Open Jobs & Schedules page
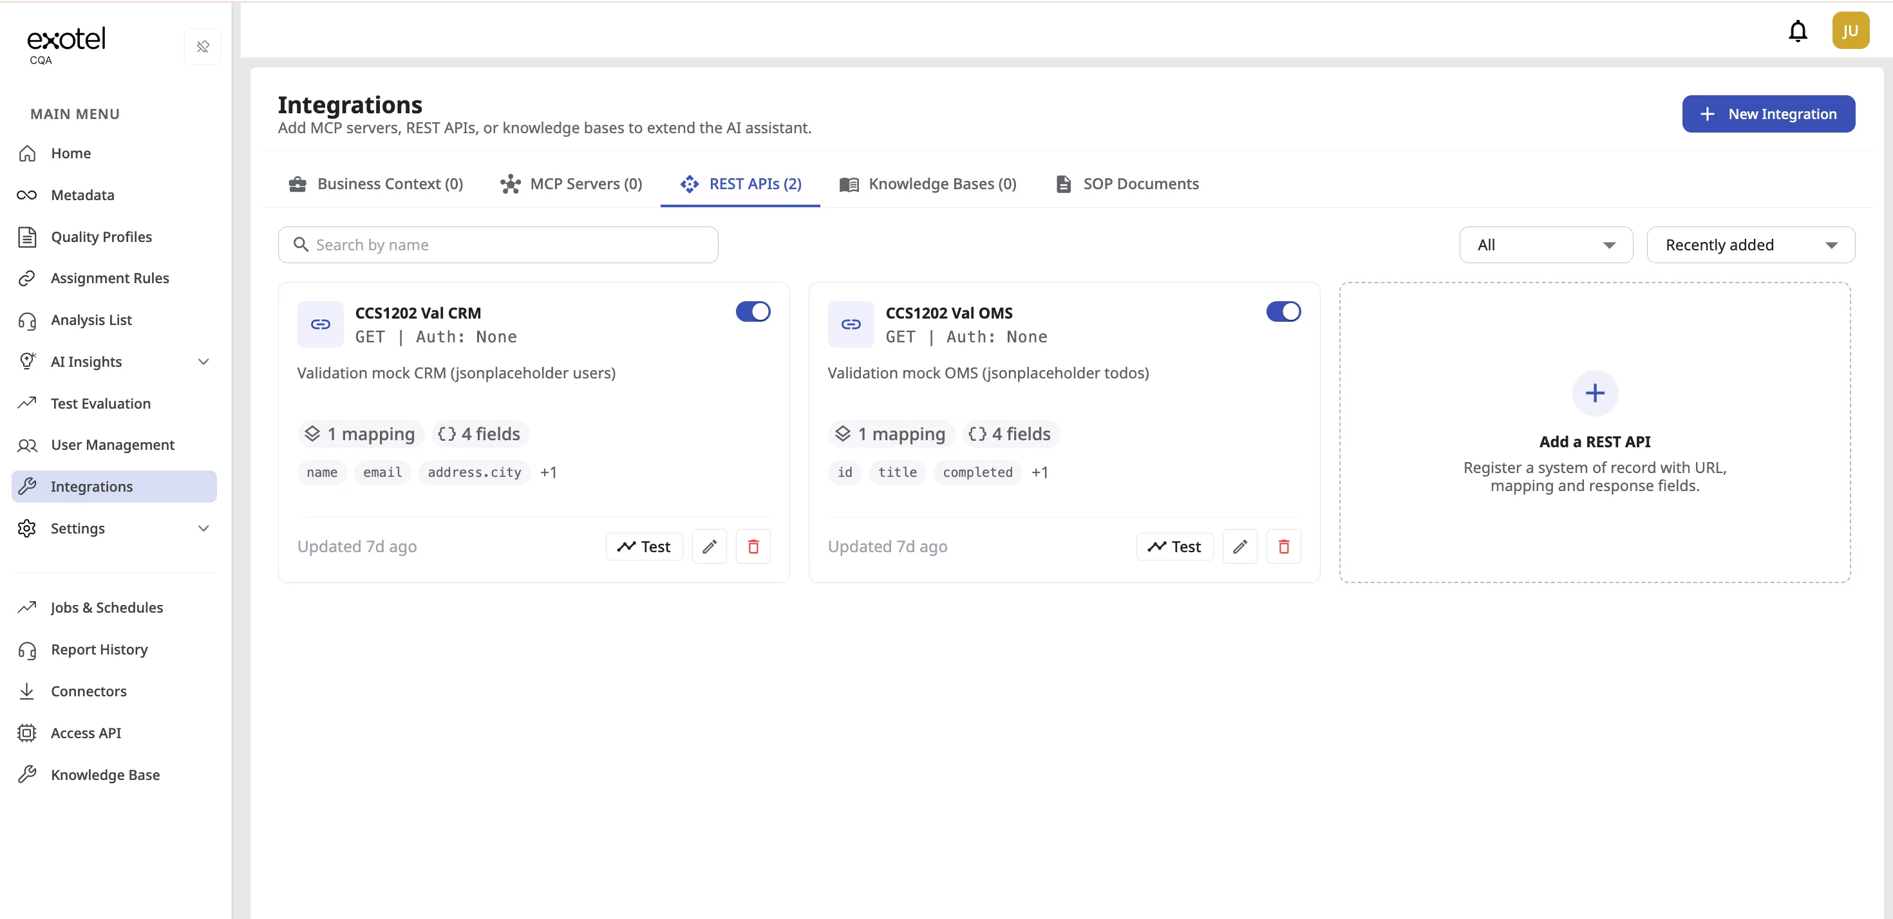Screen dimensions: 1893x919 pos(114,608)
